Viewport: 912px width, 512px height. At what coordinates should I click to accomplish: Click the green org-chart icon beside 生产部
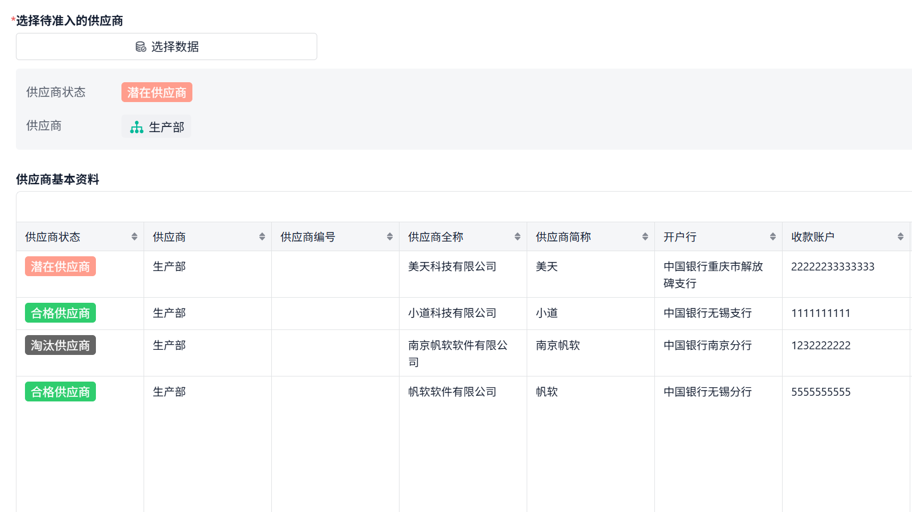click(137, 127)
